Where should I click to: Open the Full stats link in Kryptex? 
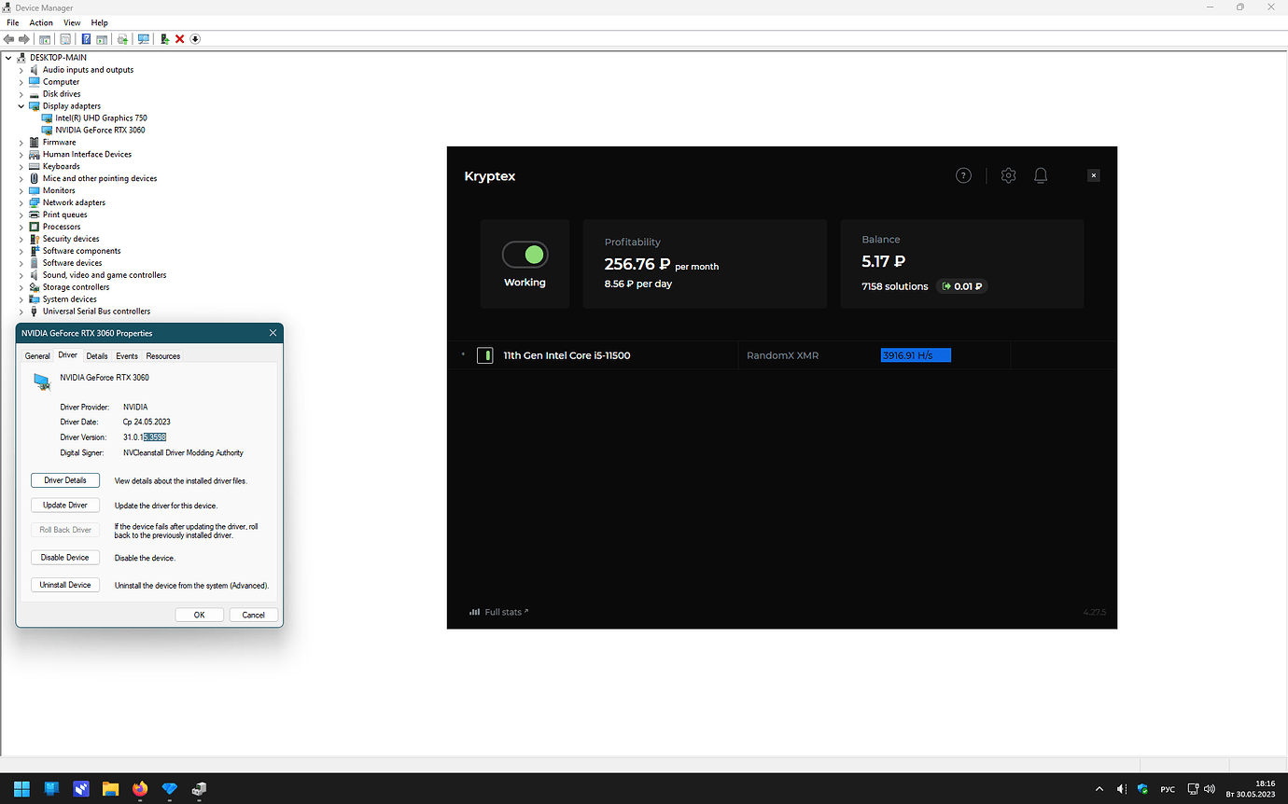click(499, 612)
